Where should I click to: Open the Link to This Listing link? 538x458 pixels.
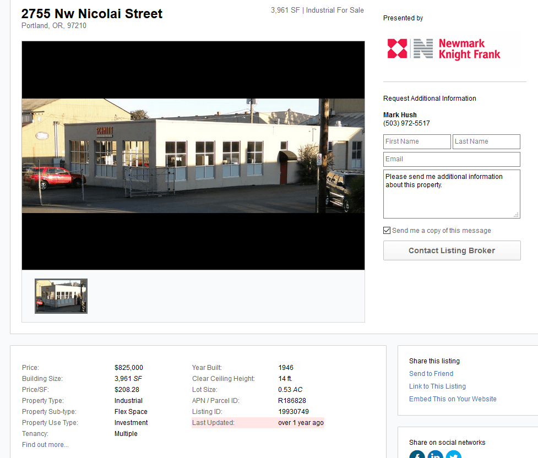(x=437, y=386)
